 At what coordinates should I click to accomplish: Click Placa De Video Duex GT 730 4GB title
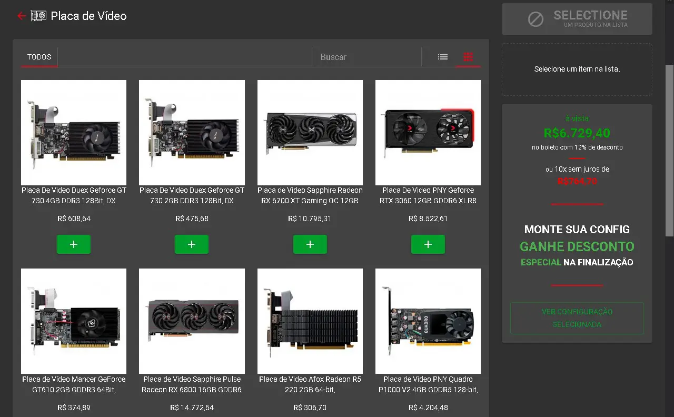point(74,195)
